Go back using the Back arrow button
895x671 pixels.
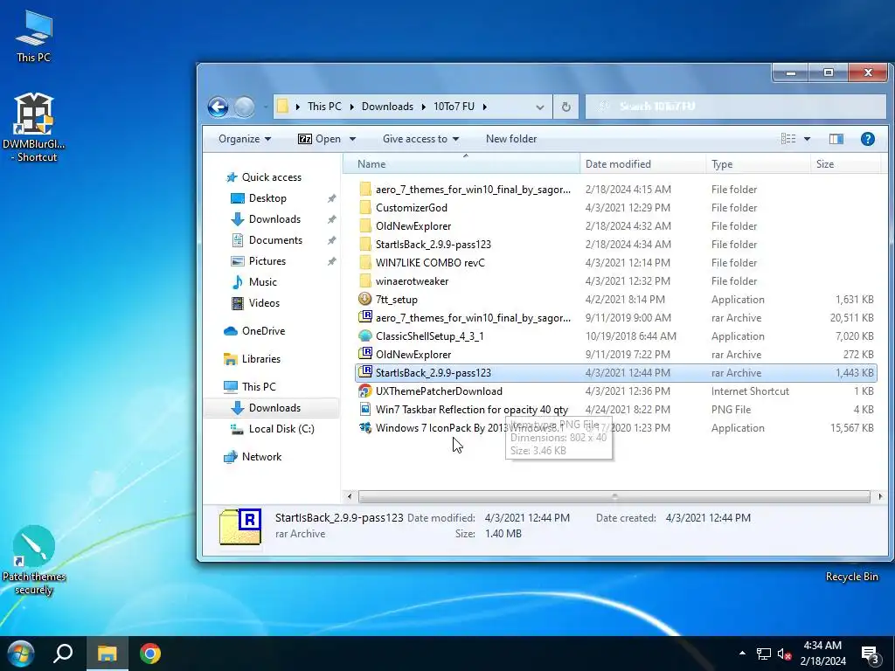[218, 107]
